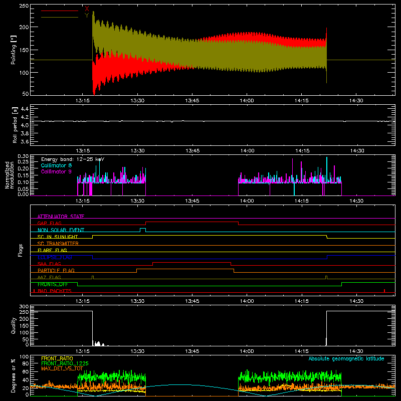Screen dimensions: 401x401
Task: Click the ECLIPSE_FLAG label
Action: pos(55,257)
